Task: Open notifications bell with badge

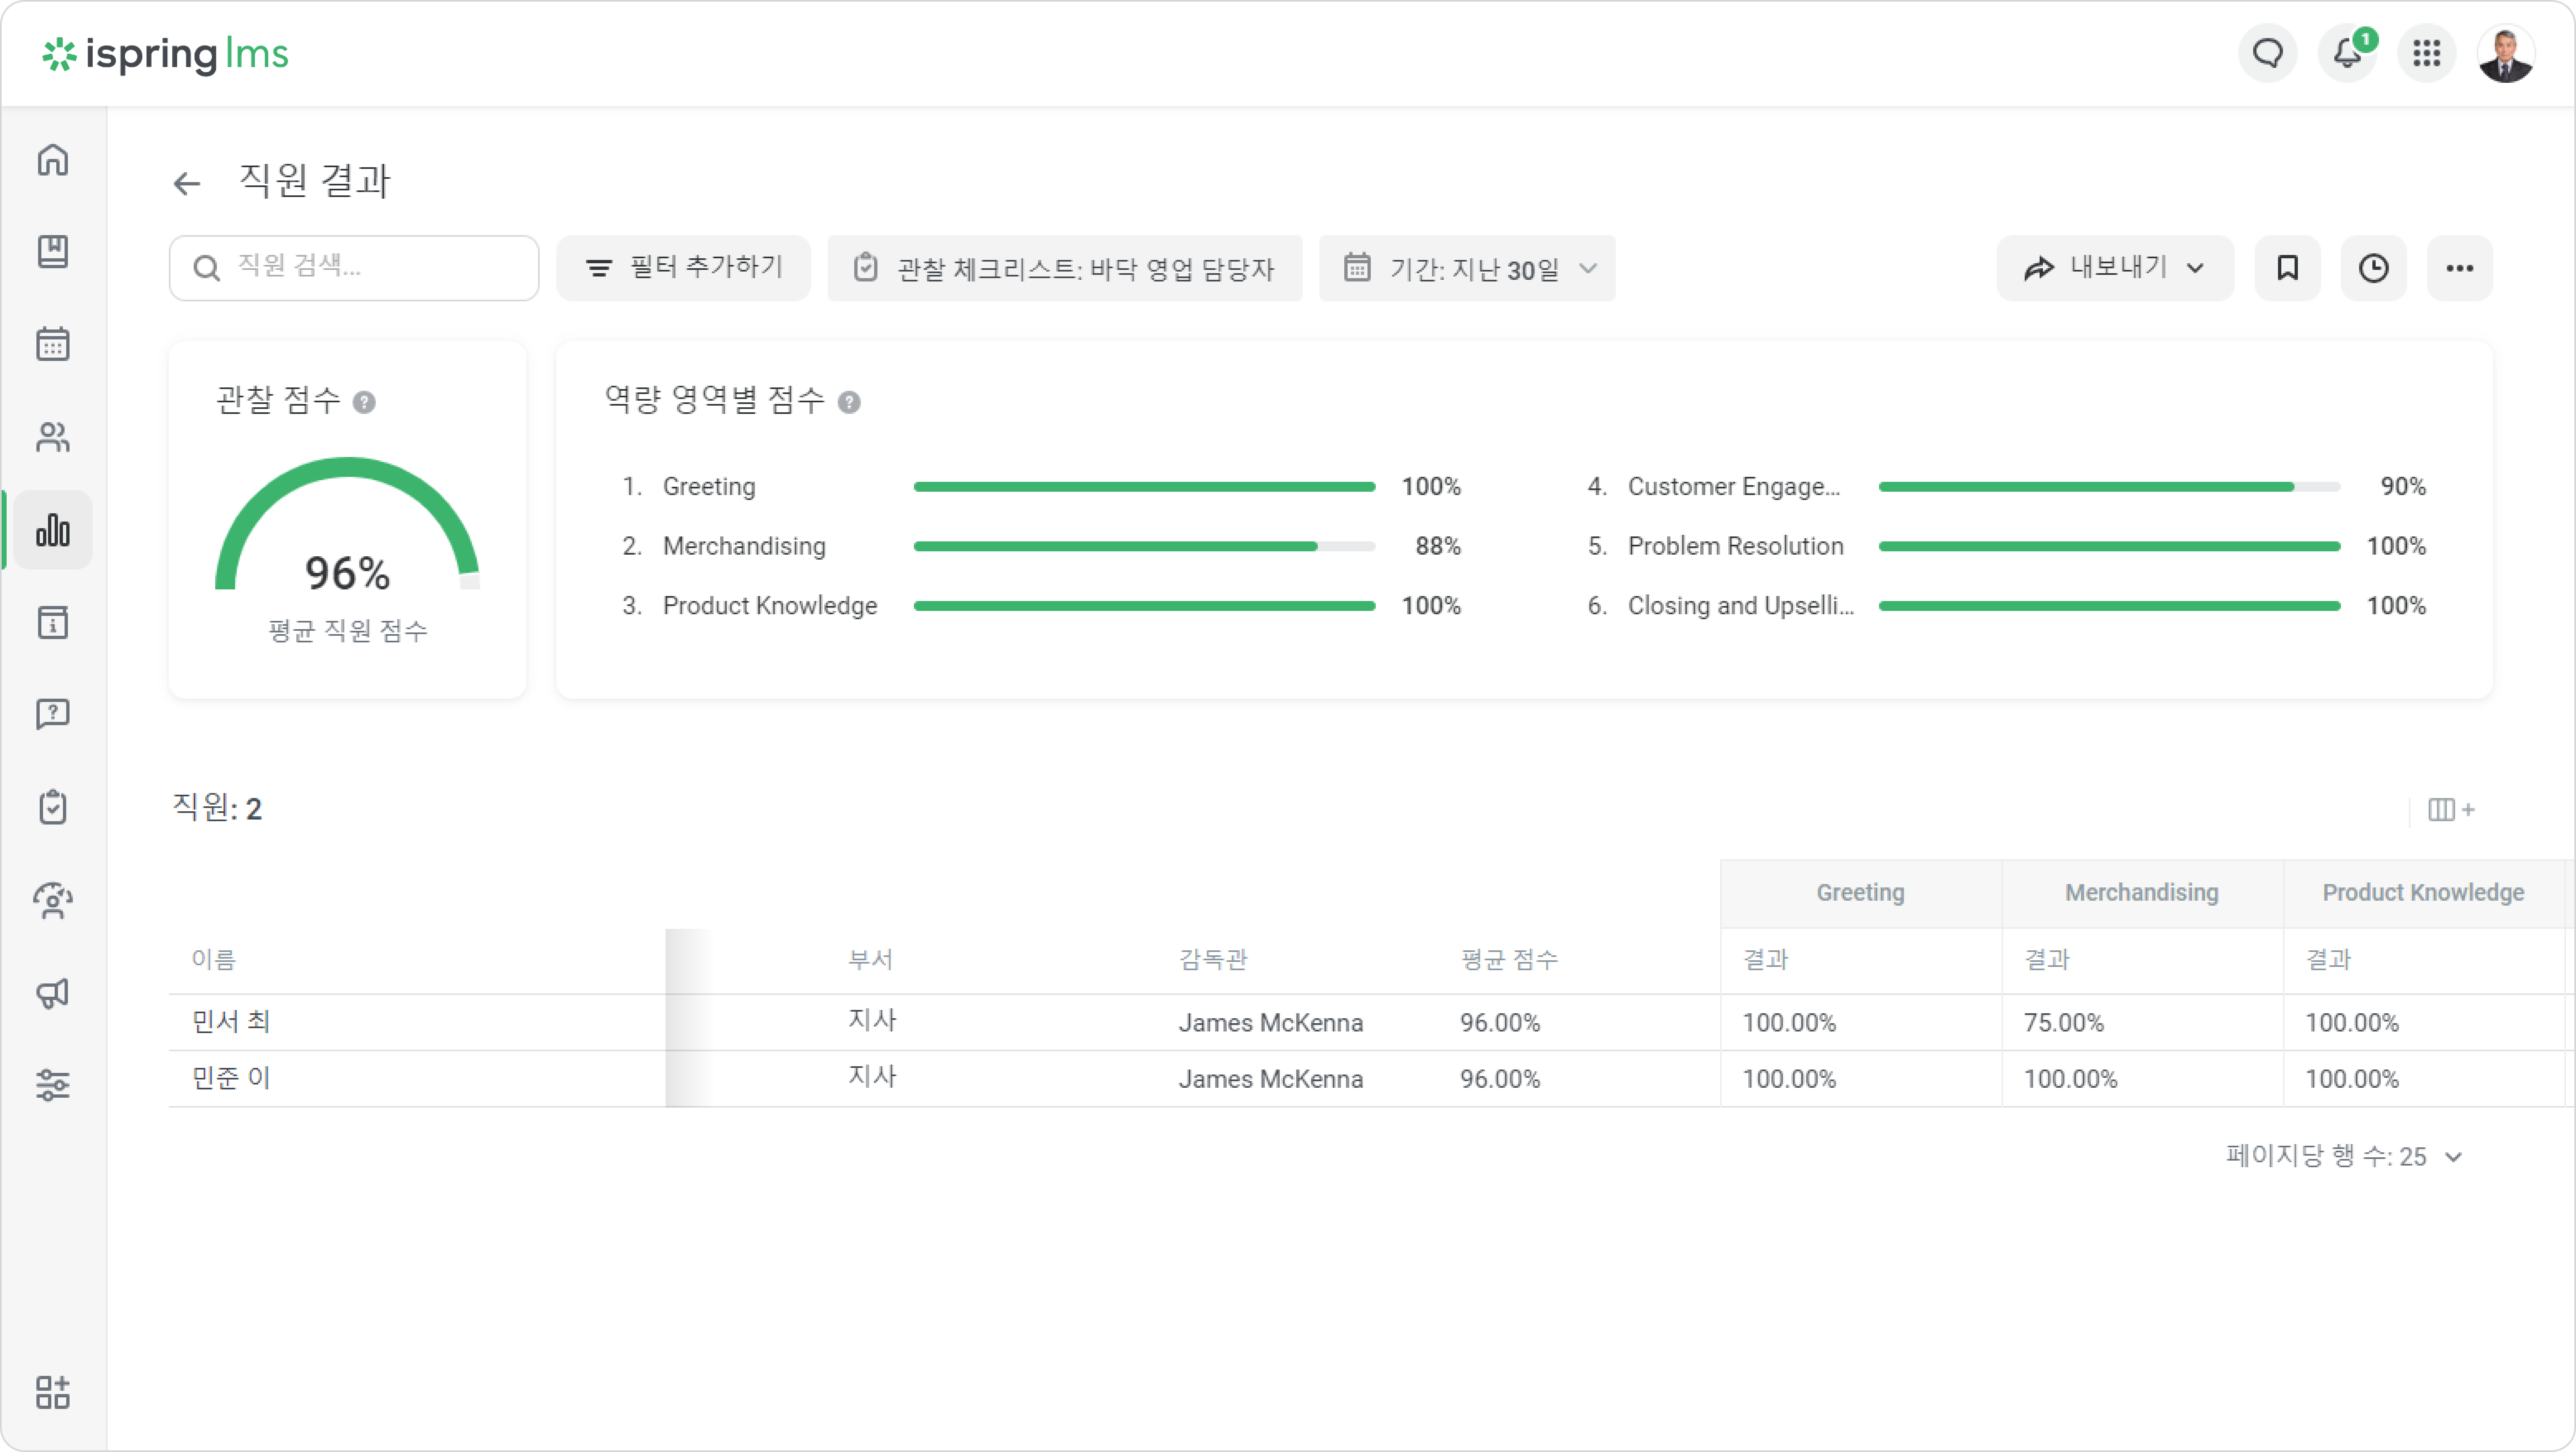Action: click(x=2347, y=53)
